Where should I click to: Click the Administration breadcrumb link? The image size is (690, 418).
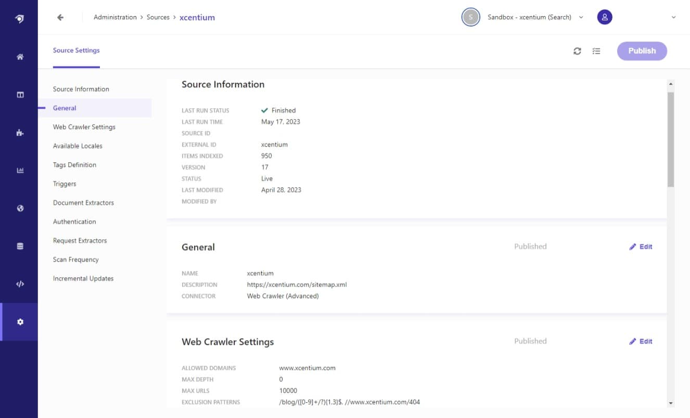115,17
